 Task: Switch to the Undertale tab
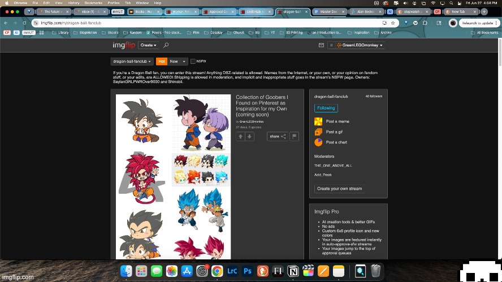[256, 11]
